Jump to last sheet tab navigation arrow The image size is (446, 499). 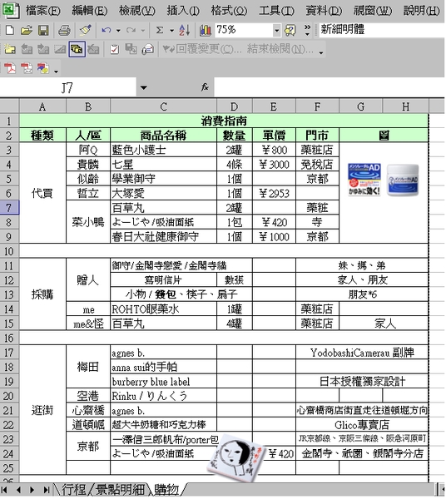pyautogui.click(x=47, y=490)
